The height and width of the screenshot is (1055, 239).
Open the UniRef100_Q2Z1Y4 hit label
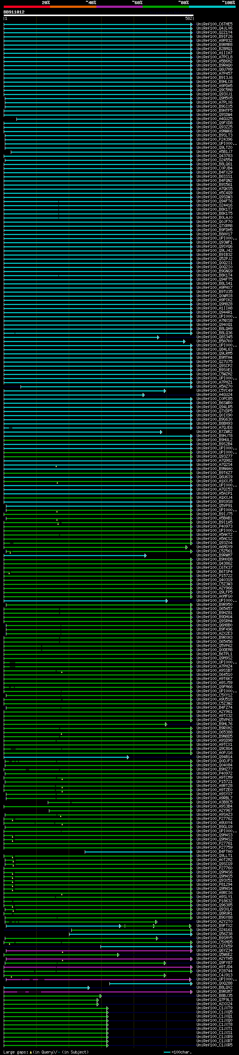click(214, 32)
